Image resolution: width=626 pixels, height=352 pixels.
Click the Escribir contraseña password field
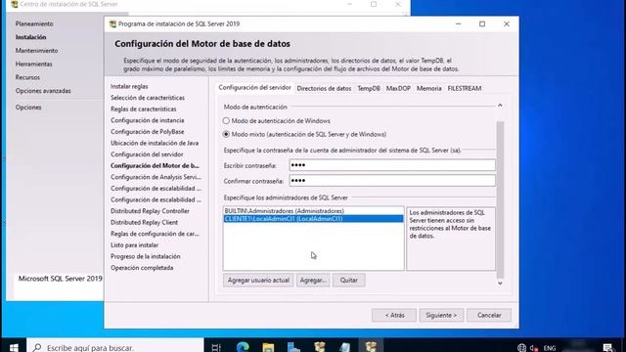click(392, 165)
